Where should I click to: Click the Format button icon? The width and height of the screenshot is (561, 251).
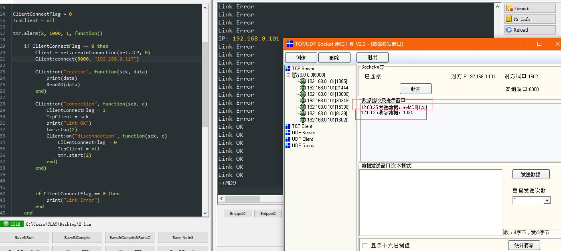point(509,8)
